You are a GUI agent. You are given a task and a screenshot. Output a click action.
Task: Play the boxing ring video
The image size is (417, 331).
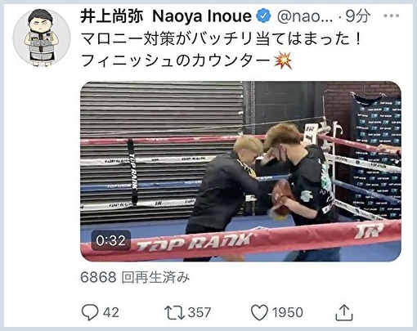click(x=240, y=172)
